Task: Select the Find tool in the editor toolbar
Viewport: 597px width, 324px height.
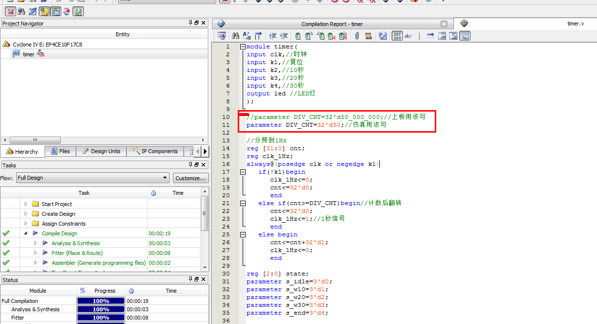Action: point(235,36)
